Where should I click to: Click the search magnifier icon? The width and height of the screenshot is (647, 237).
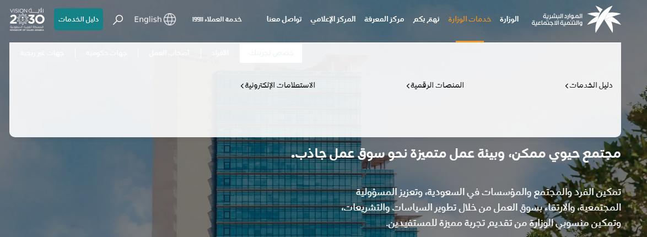tap(118, 20)
